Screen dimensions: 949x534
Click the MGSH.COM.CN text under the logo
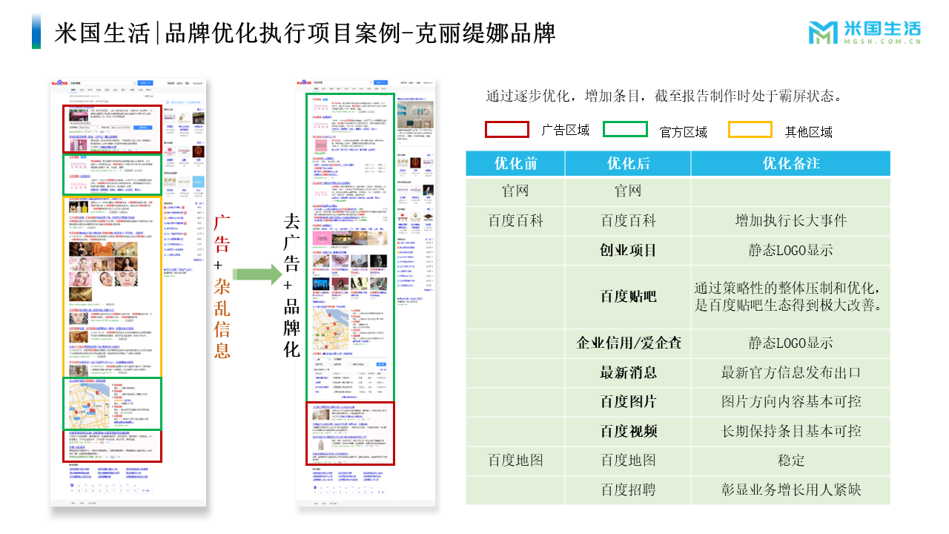[x=882, y=42]
